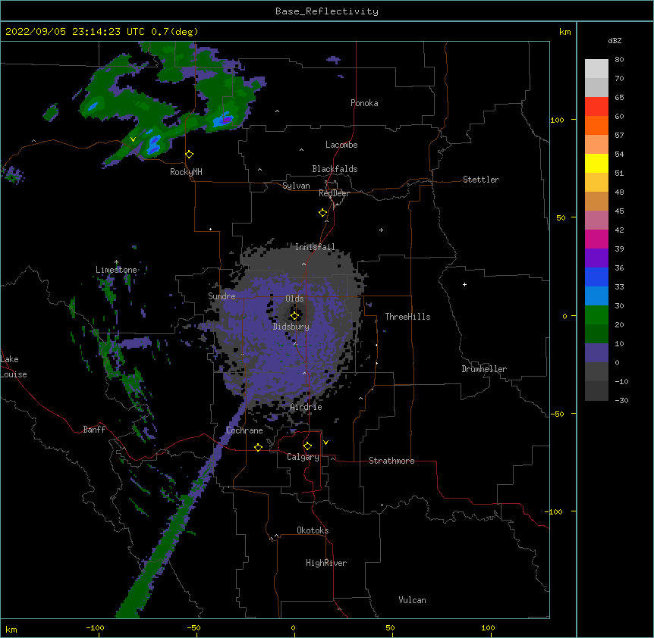Click the Airdrie city label
This screenshot has height=638, width=654.
point(306,407)
